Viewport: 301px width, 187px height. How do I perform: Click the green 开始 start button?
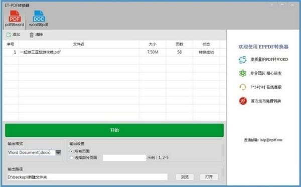pyautogui.click(x=114, y=130)
